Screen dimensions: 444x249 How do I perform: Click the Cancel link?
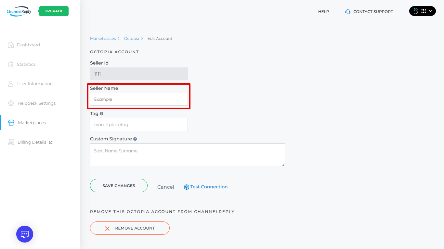coord(166,187)
